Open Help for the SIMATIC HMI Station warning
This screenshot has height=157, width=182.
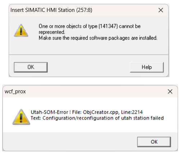[x=147, y=67]
